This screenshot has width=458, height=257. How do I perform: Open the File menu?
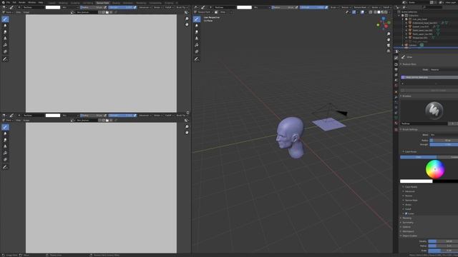pos(8,2)
